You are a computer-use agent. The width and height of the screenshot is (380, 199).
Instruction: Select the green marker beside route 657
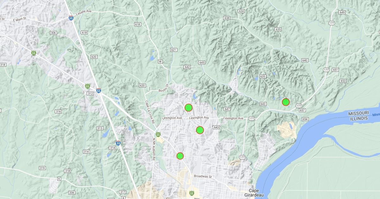click(x=286, y=102)
